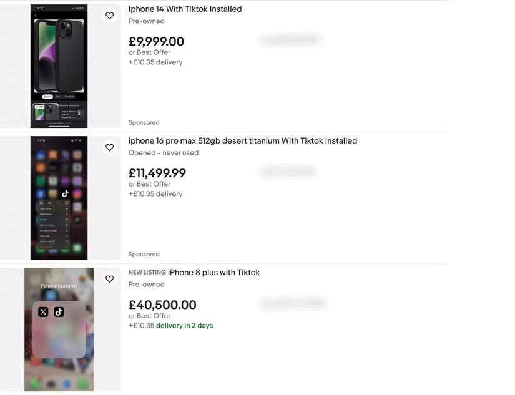Open the iphone 16 pro max desert titanium title

click(x=243, y=141)
